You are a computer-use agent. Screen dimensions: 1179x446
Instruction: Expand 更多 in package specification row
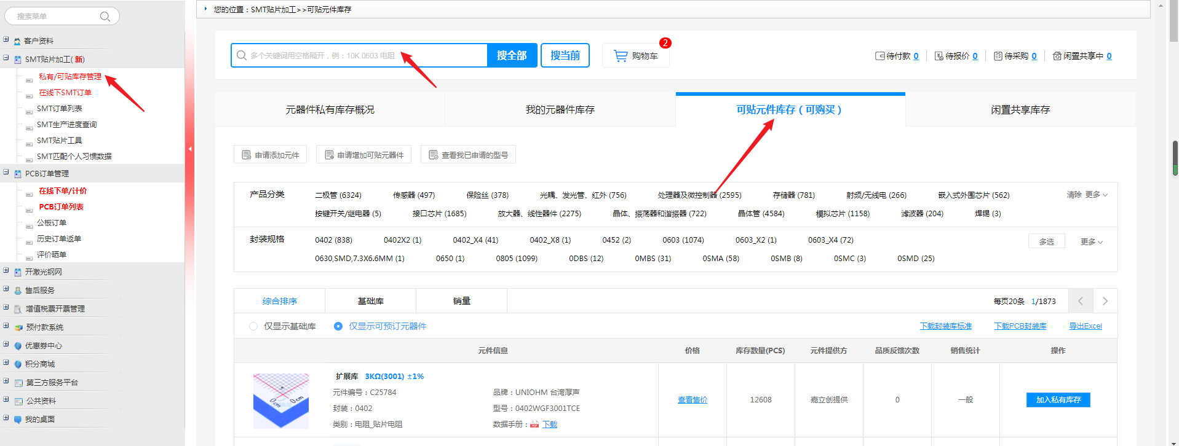tap(1091, 241)
